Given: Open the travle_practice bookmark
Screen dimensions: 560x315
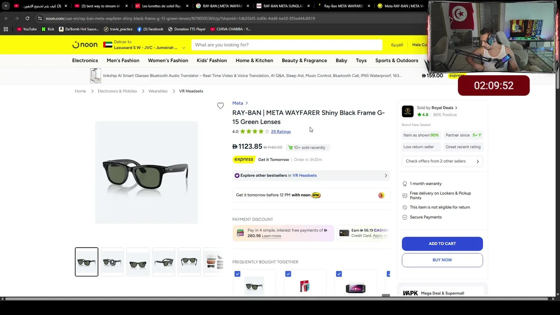Looking at the screenshot, I should [x=118, y=29].
